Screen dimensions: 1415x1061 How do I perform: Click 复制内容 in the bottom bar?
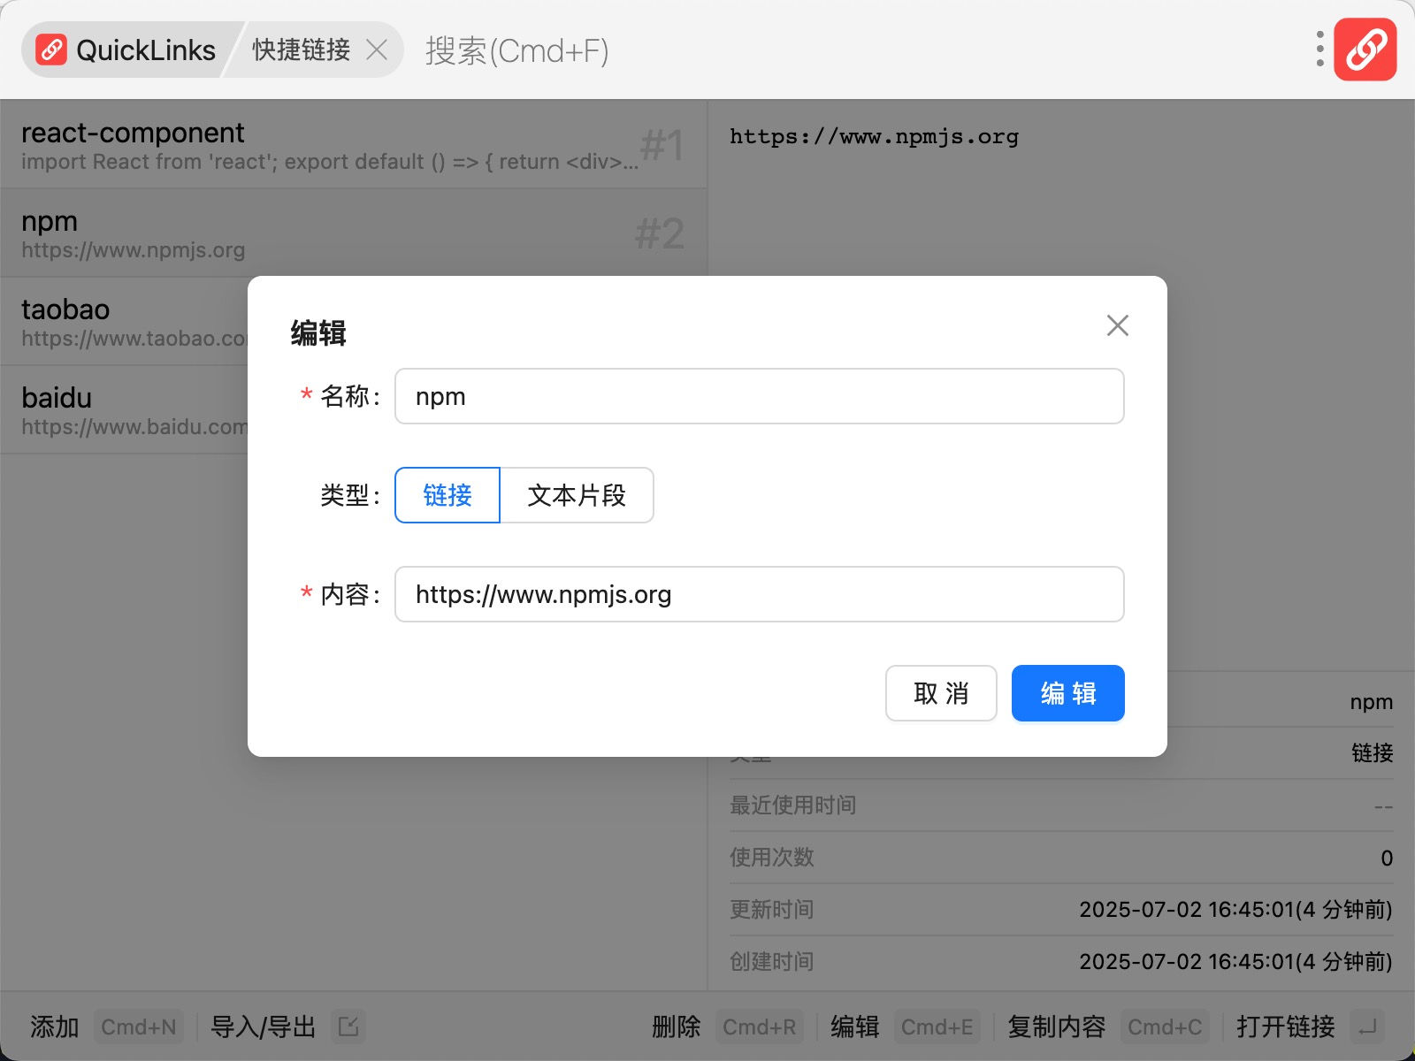tap(1057, 1027)
